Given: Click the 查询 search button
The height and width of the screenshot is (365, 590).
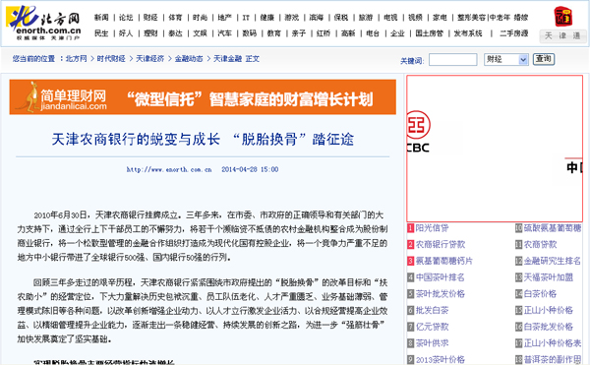Looking at the screenshot, I should click(544, 59).
